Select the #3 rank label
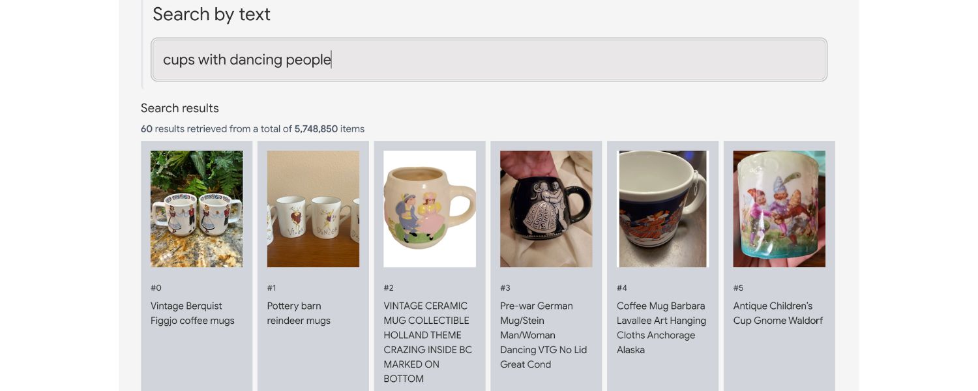The image size is (978, 391). coord(505,288)
